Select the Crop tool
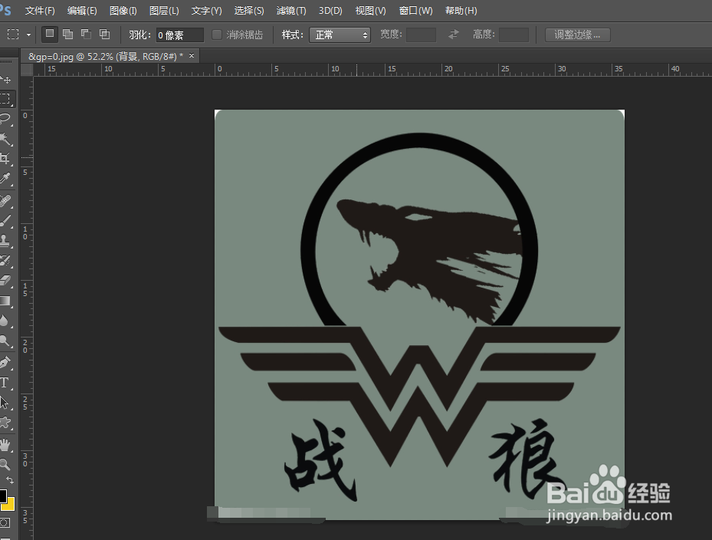Screen dimensions: 712x540 click(x=6, y=158)
